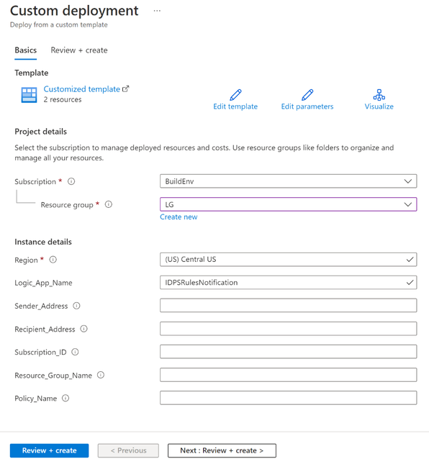Click the Previous button

[x=128, y=450]
